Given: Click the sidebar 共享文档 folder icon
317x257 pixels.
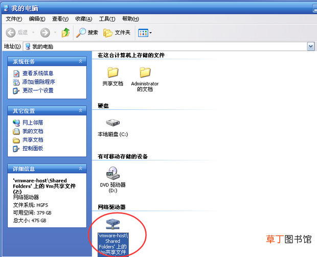Looking at the screenshot, I should (16, 140).
